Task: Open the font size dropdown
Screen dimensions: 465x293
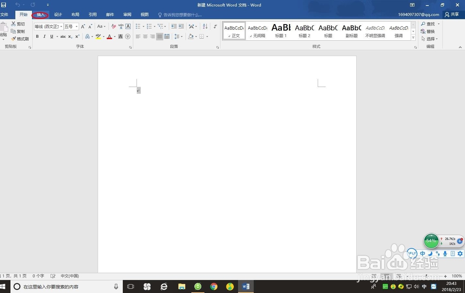Action: click(76, 26)
